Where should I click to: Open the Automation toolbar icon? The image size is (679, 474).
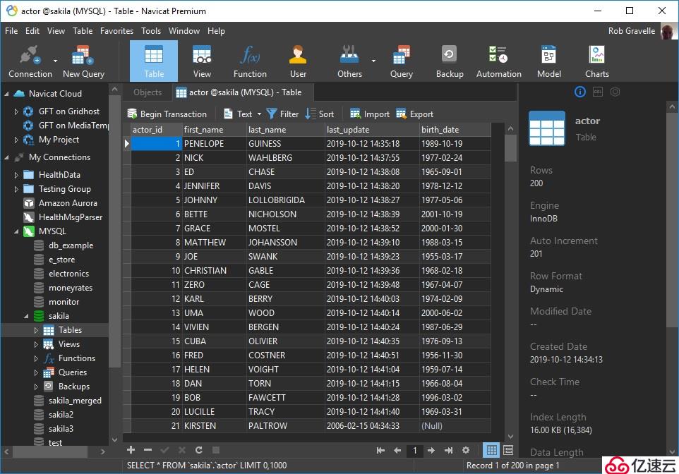coord(498,61)
